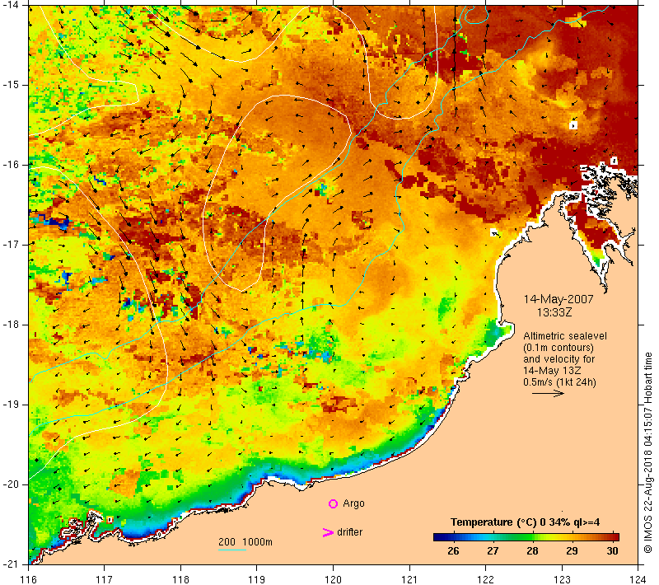
Task: Click the longitude axis label 117
Action: tap(105, 579)
